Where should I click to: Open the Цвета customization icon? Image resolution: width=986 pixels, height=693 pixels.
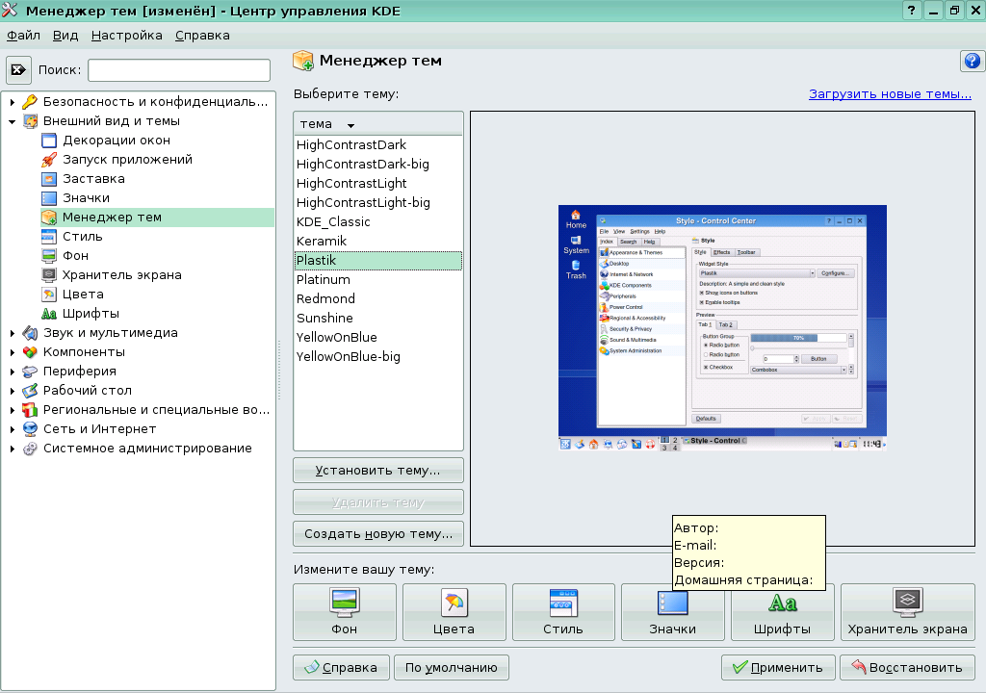(x=454, y=611)
